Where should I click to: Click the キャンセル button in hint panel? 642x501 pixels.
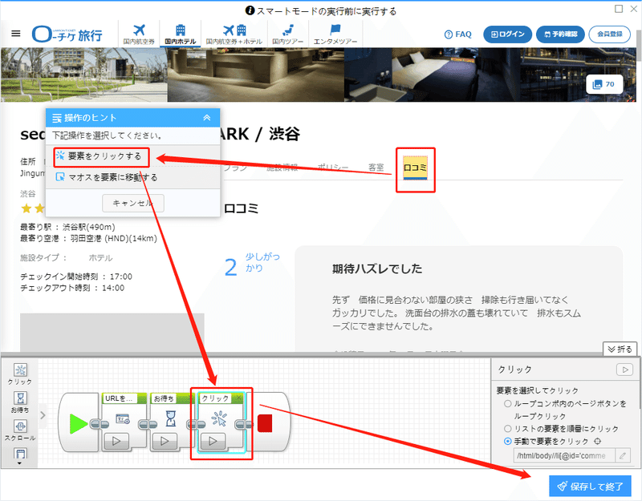click(133, 204)
